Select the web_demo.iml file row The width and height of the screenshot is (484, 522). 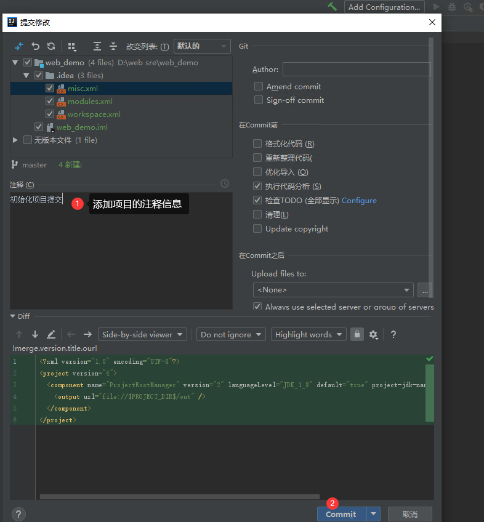(x=121, y=127)
